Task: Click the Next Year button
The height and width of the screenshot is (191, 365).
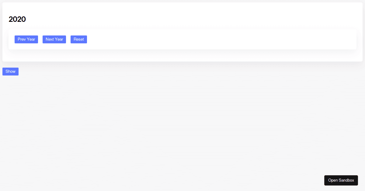Action: [54, 39]
